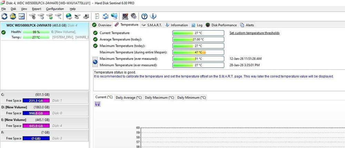The height and width of the screenshot is (148, 345).
Task: Click the blue Refresh arrows toolbar icon
Action: click(4, 16)
